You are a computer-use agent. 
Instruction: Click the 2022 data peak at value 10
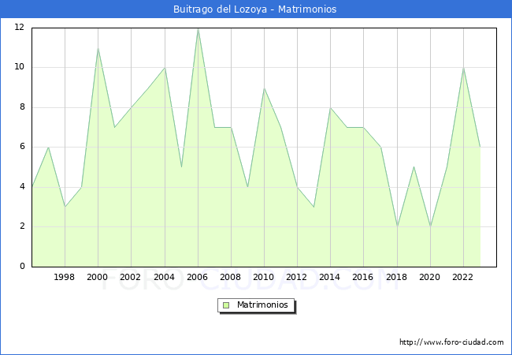[x=463, y=68]
